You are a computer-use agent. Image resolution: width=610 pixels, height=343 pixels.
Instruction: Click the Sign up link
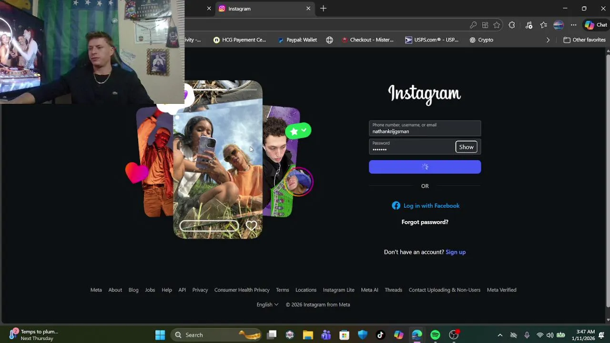(x=456, y=252)
